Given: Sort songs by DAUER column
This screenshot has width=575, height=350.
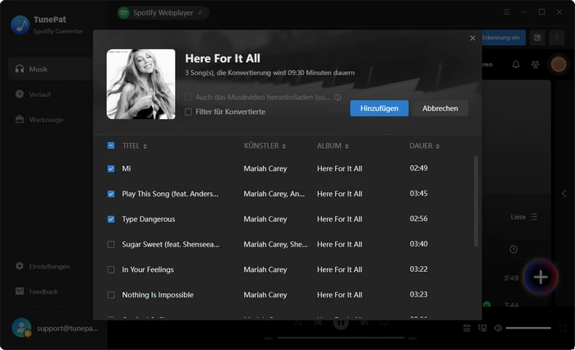Looking at the screenshot, I should pos(425,146).
